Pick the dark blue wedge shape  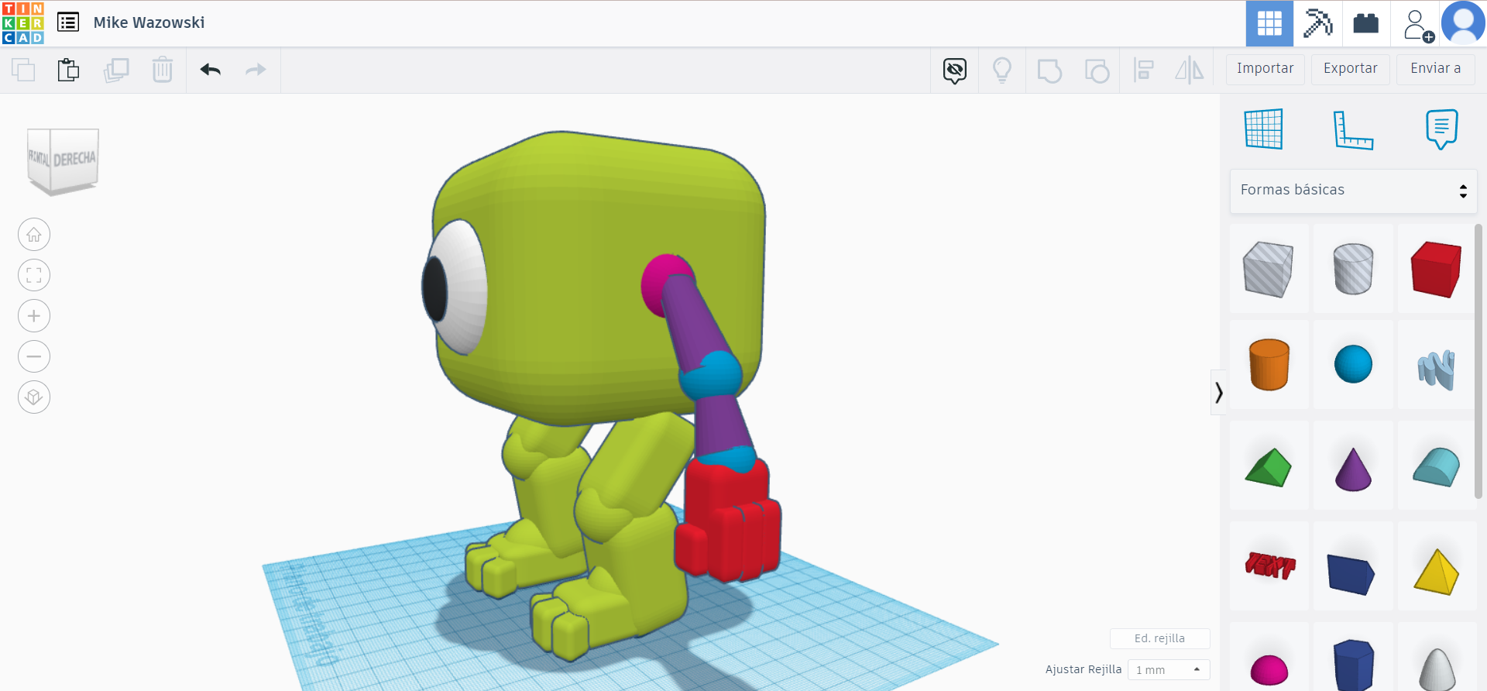tap(1353, 566)
